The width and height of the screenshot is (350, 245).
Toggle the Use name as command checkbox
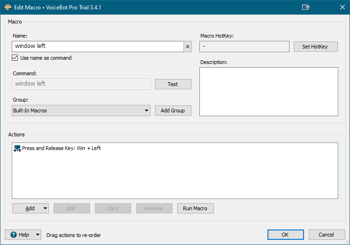pyautogui.click(x=15, y=58)
